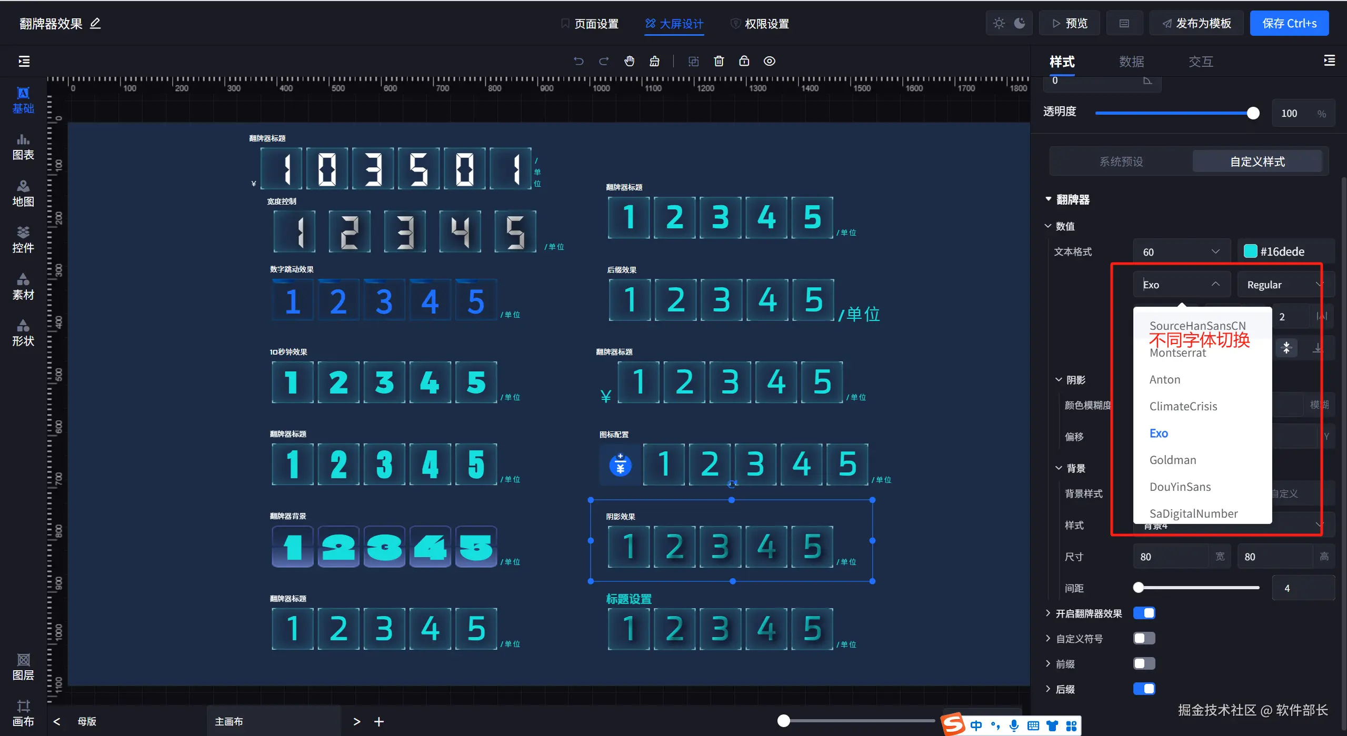The image size is (1347, 736).
Task: Click the trash delete icon
Action: point(719,61)
